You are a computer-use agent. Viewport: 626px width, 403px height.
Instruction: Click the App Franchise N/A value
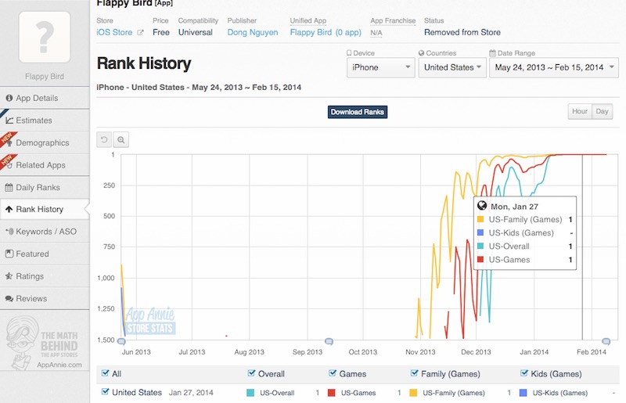(x=376, y=33)
